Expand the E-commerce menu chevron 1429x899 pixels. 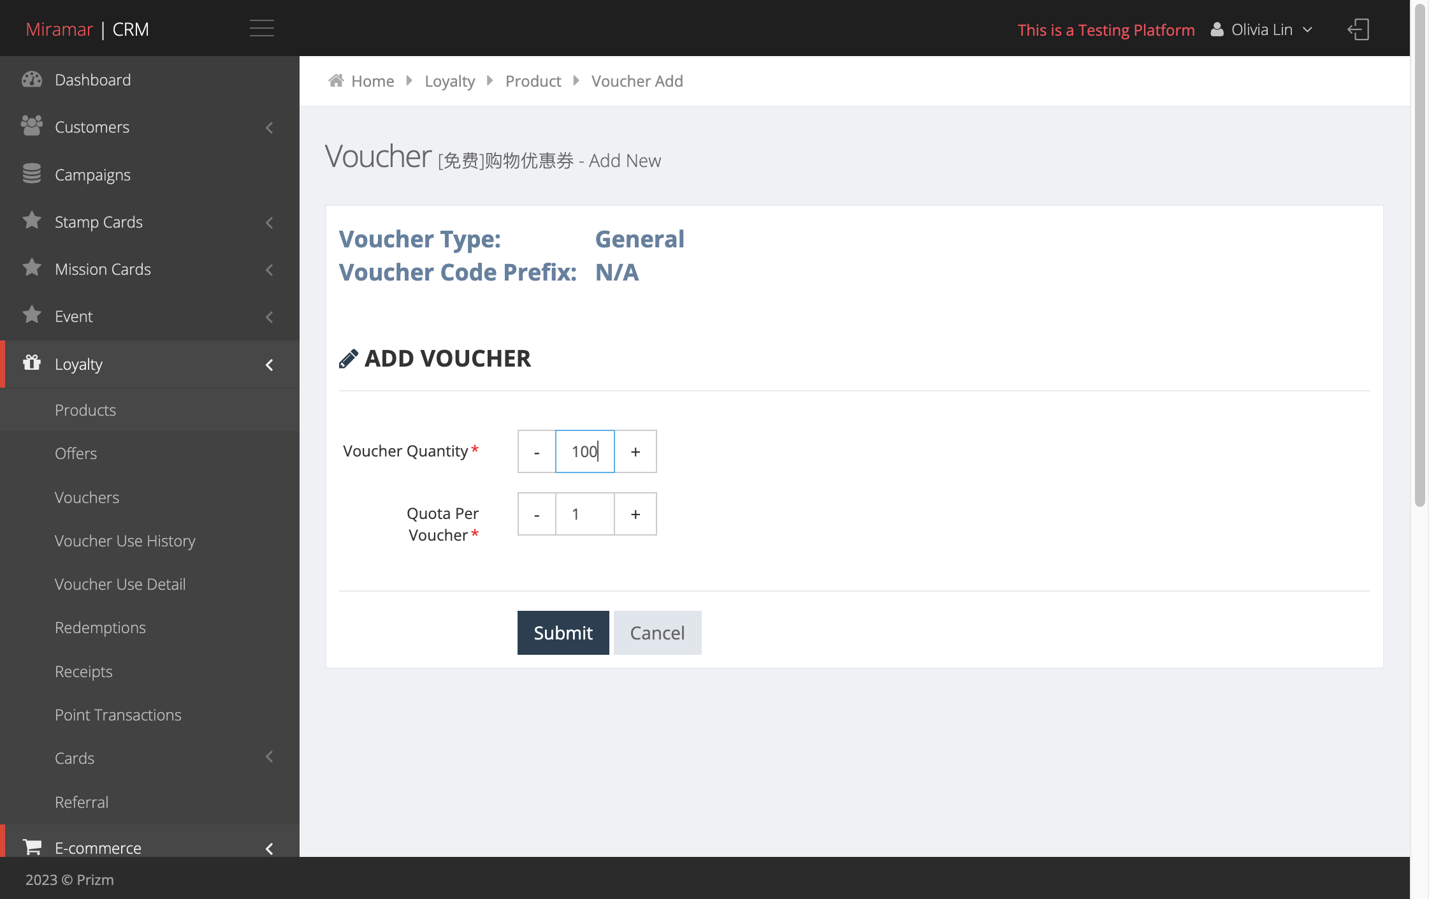270,849
